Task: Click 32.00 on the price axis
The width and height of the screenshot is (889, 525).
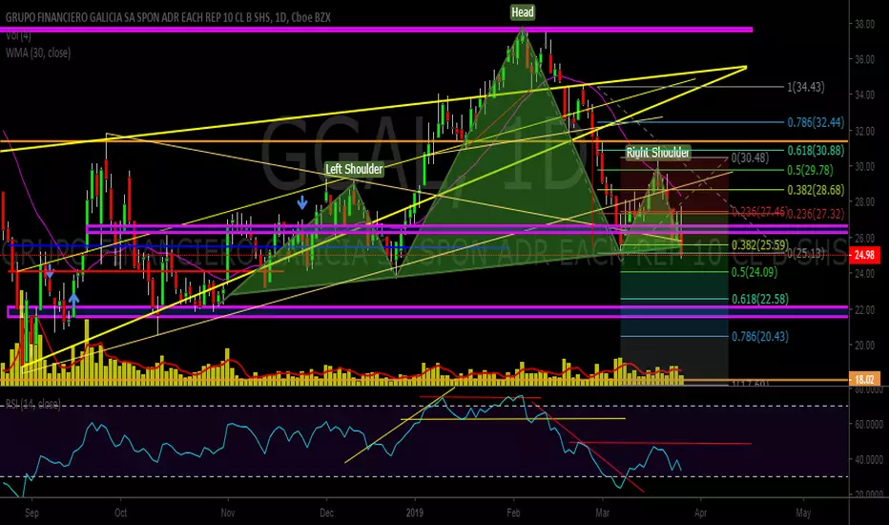Action: [x=864, y=131]
